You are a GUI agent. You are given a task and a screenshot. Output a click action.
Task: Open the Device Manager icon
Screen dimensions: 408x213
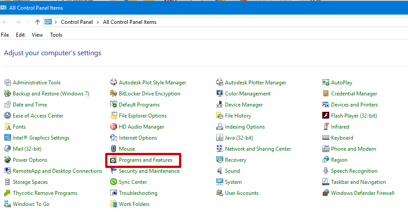220,105
